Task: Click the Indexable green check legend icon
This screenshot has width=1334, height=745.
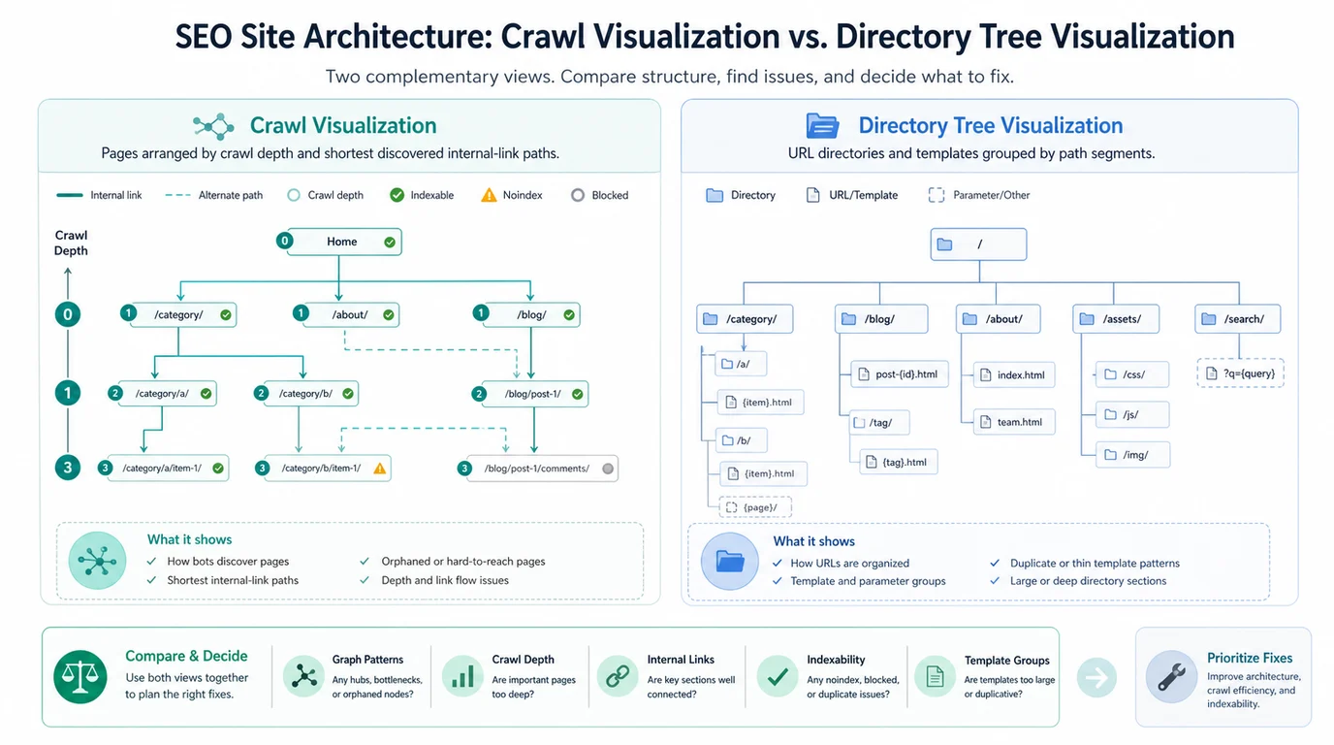Action: point(397,195)
